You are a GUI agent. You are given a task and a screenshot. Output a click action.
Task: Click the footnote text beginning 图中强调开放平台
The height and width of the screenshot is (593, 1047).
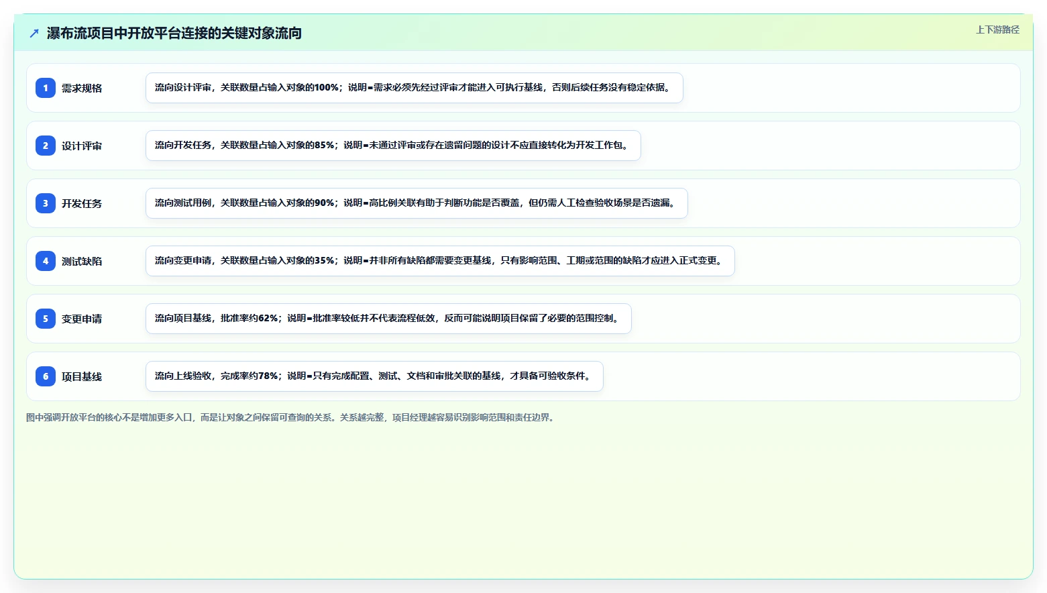(x=292, y=417)
